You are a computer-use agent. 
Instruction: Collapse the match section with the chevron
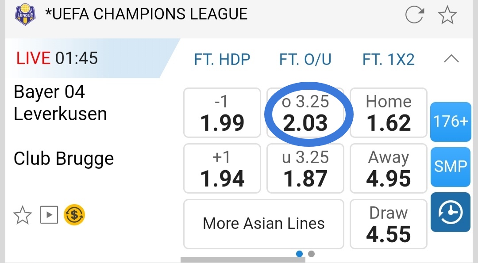(x=451, y=59)
